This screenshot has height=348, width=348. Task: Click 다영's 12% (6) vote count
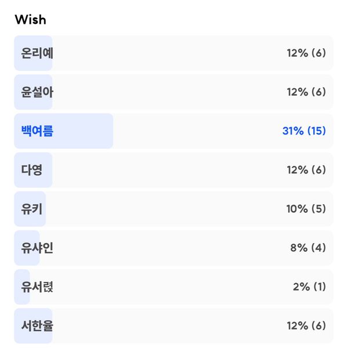306,170
